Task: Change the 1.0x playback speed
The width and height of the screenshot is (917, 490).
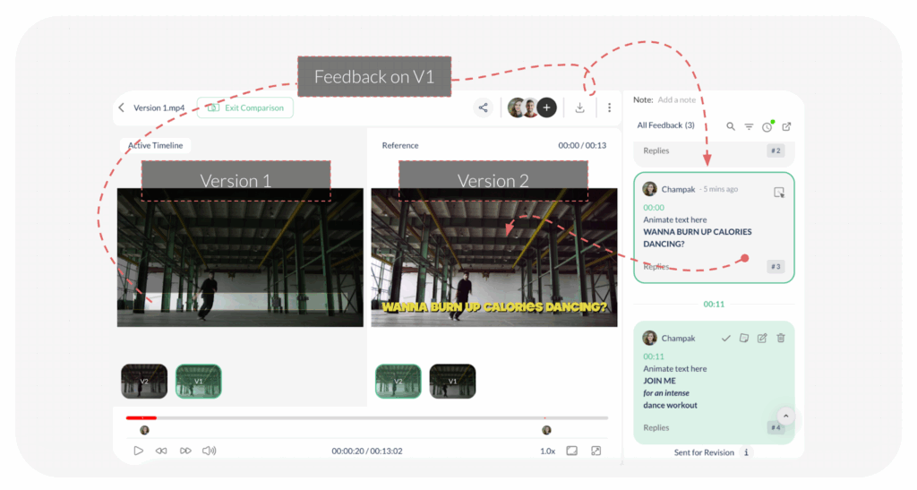Action: 547,451
